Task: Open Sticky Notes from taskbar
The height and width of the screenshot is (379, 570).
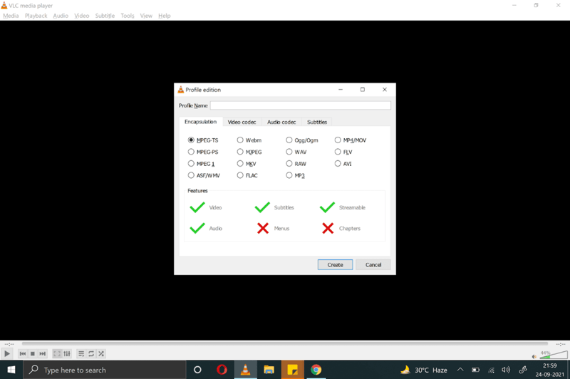Action: pos(292,370)
